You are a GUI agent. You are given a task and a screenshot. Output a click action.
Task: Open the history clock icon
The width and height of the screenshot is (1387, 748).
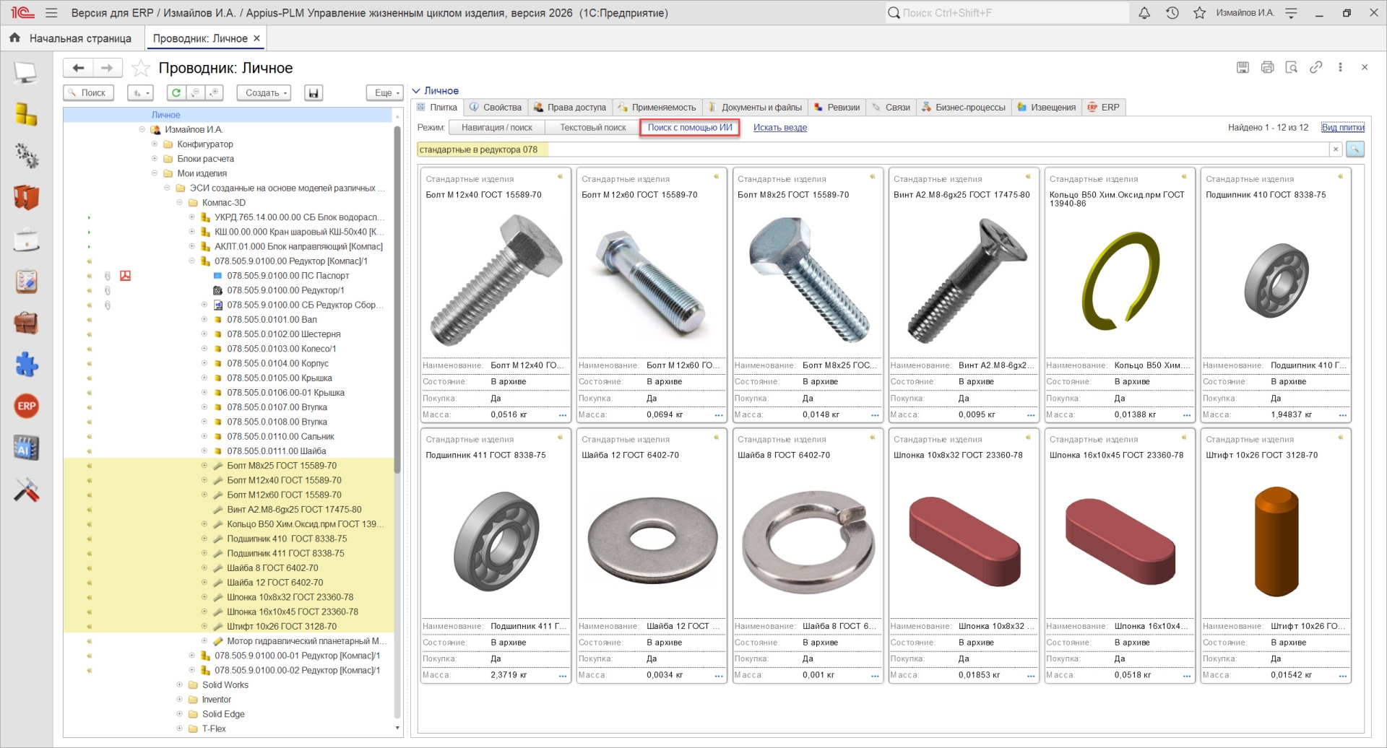pos(1172,13)
